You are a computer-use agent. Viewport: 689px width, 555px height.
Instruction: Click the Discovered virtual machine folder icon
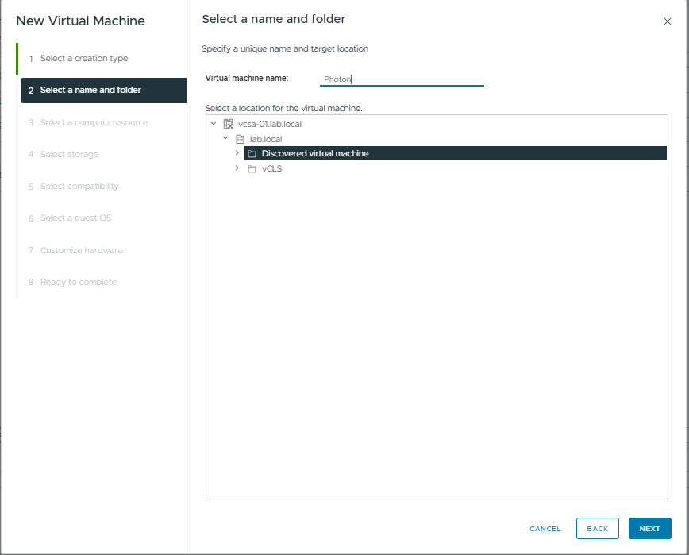point(252,154)
